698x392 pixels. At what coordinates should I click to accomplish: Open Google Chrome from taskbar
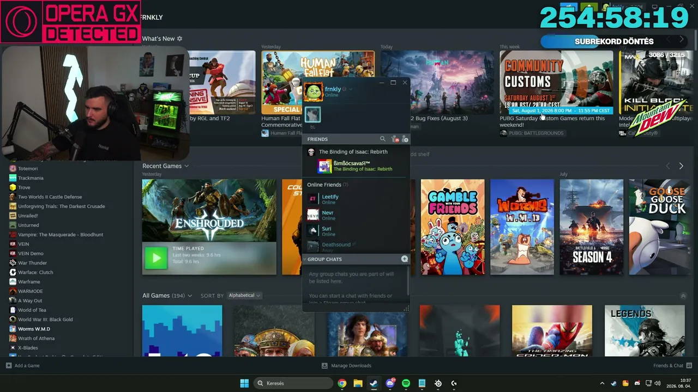coord(342,383)
